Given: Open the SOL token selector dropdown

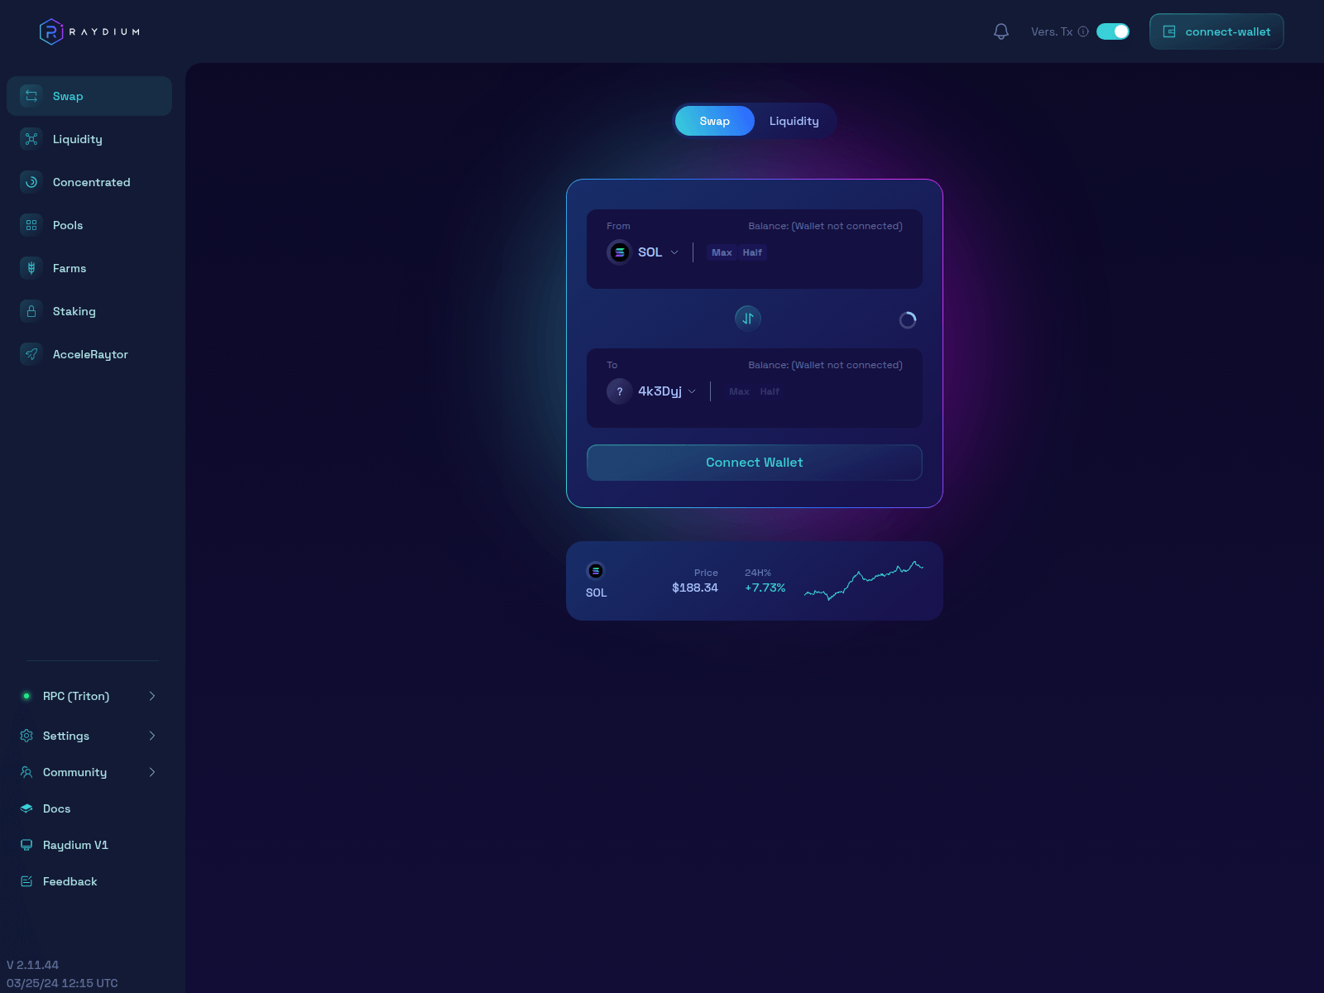Looking at the screenshot, I should [644, 252].
